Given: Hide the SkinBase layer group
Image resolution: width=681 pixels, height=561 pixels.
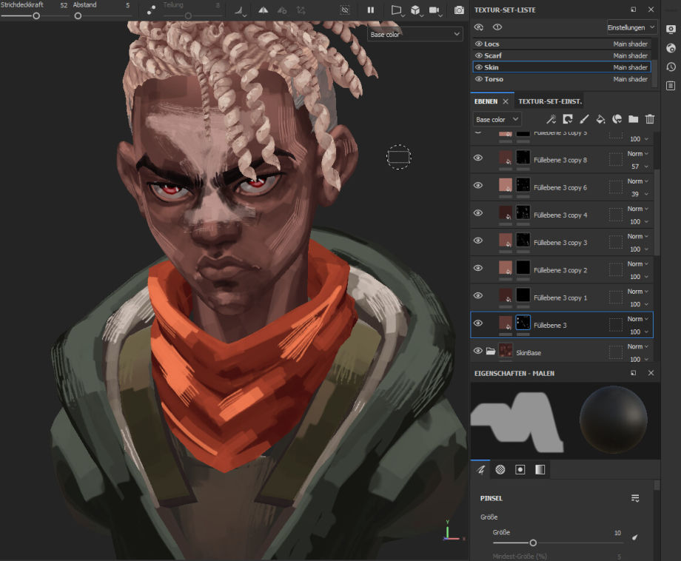Looking at the screenshot, I should [x=477, y=350].
